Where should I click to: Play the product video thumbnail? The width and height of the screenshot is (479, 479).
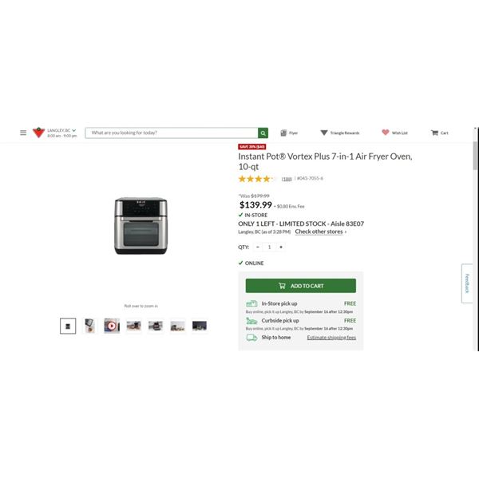(112, 326)
